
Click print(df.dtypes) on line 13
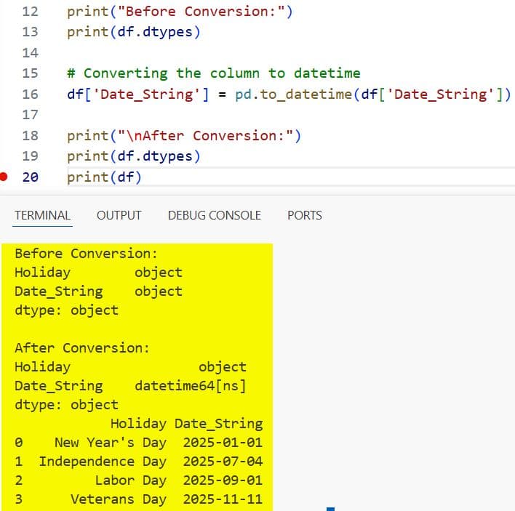[x=134, y=33]
